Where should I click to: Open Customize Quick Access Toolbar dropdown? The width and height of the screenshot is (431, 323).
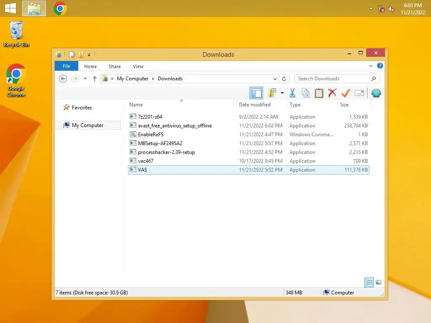89,55
